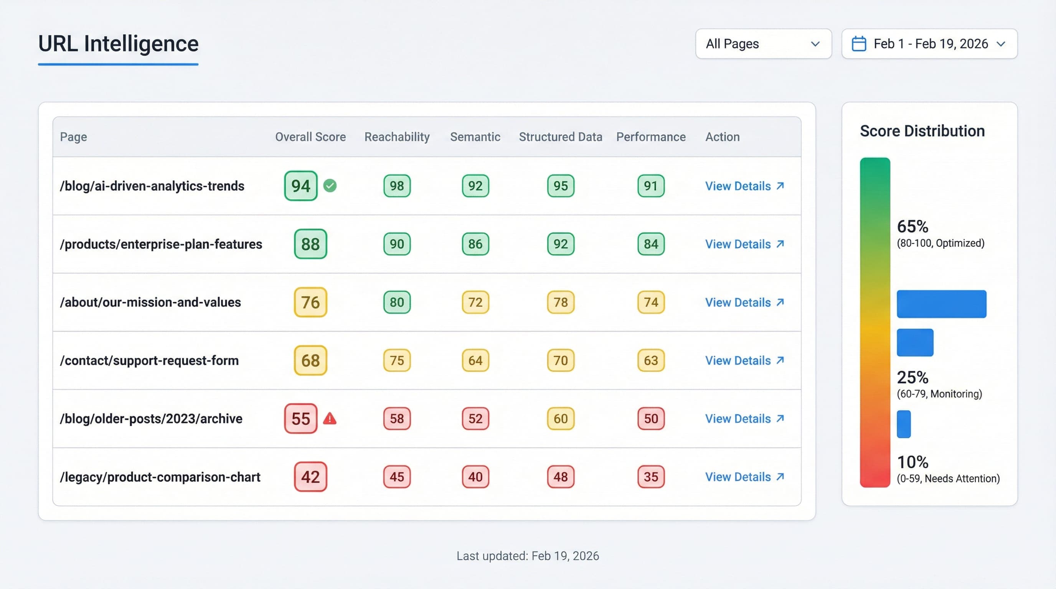Open View Details for enterprise plan features
Viewport: 1056px width, 589px height.
click(x=738, y=244)
